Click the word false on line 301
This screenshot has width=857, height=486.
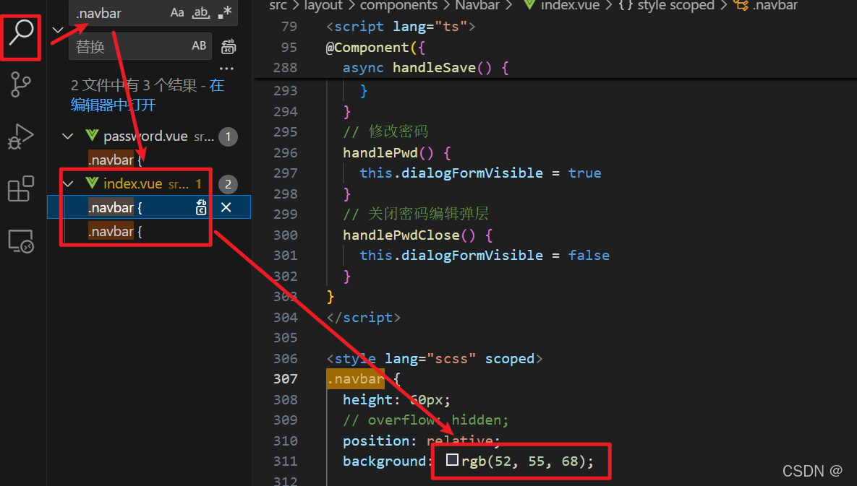coord(589,255)
